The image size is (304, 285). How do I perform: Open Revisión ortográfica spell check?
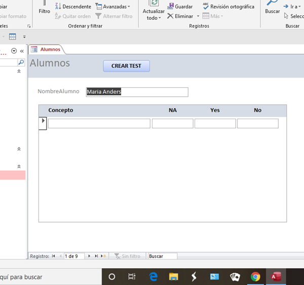(228, 7)
